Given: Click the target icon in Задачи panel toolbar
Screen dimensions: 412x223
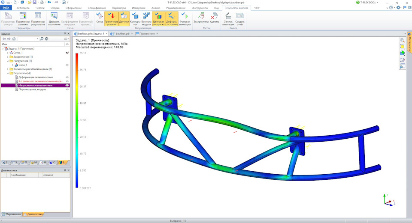Looking at the screenshot, I should tap(46, 39).
